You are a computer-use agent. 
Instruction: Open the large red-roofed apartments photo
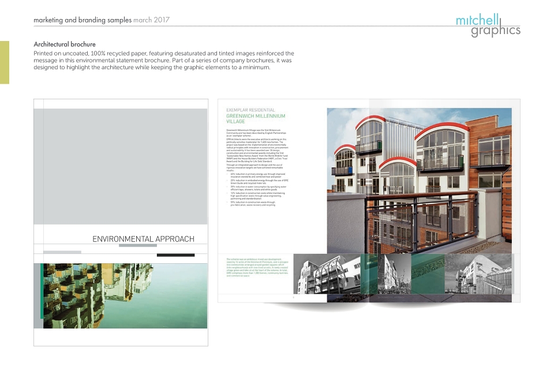click(419, 181)
